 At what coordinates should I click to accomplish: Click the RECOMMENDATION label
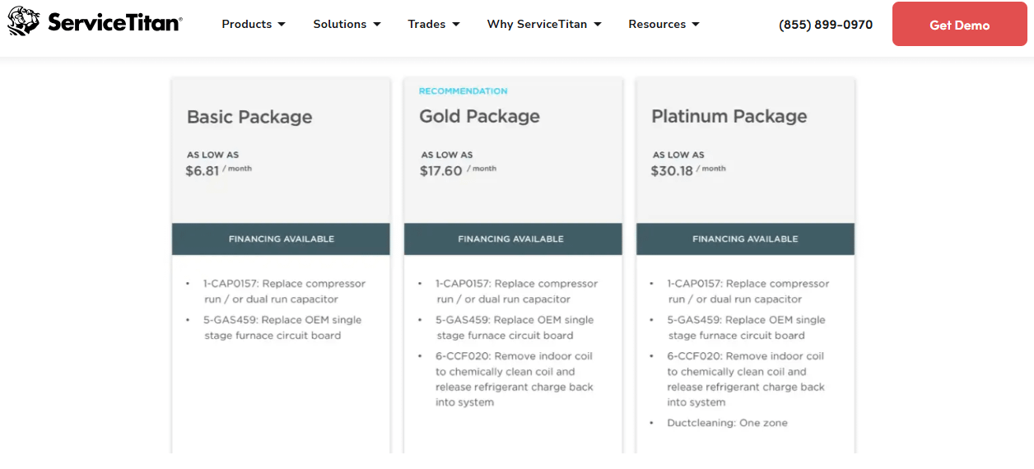[x=463, y=91]
